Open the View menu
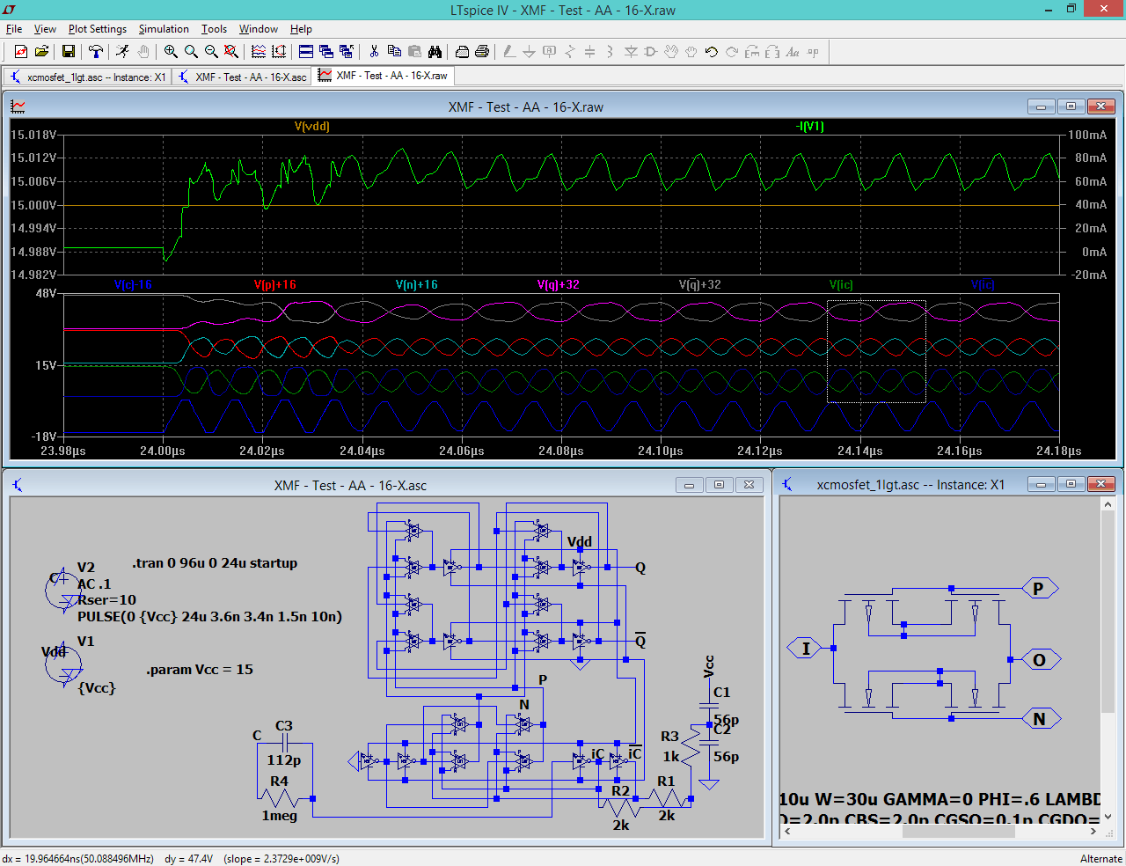This screenshot has width=1126, height=866. (x=45, y=29)
